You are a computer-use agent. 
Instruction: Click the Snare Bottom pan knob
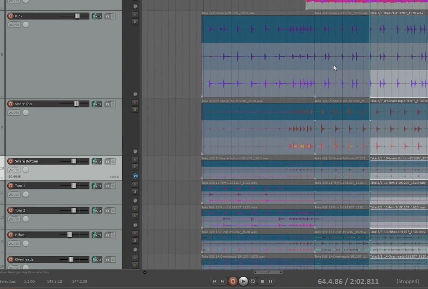click(26, 170)
